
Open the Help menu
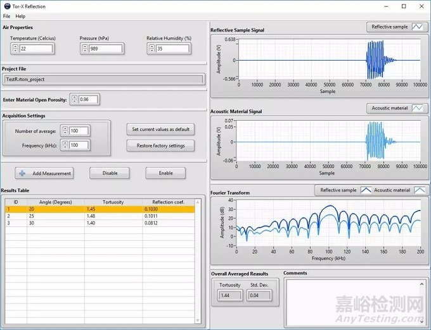[21, 16]
